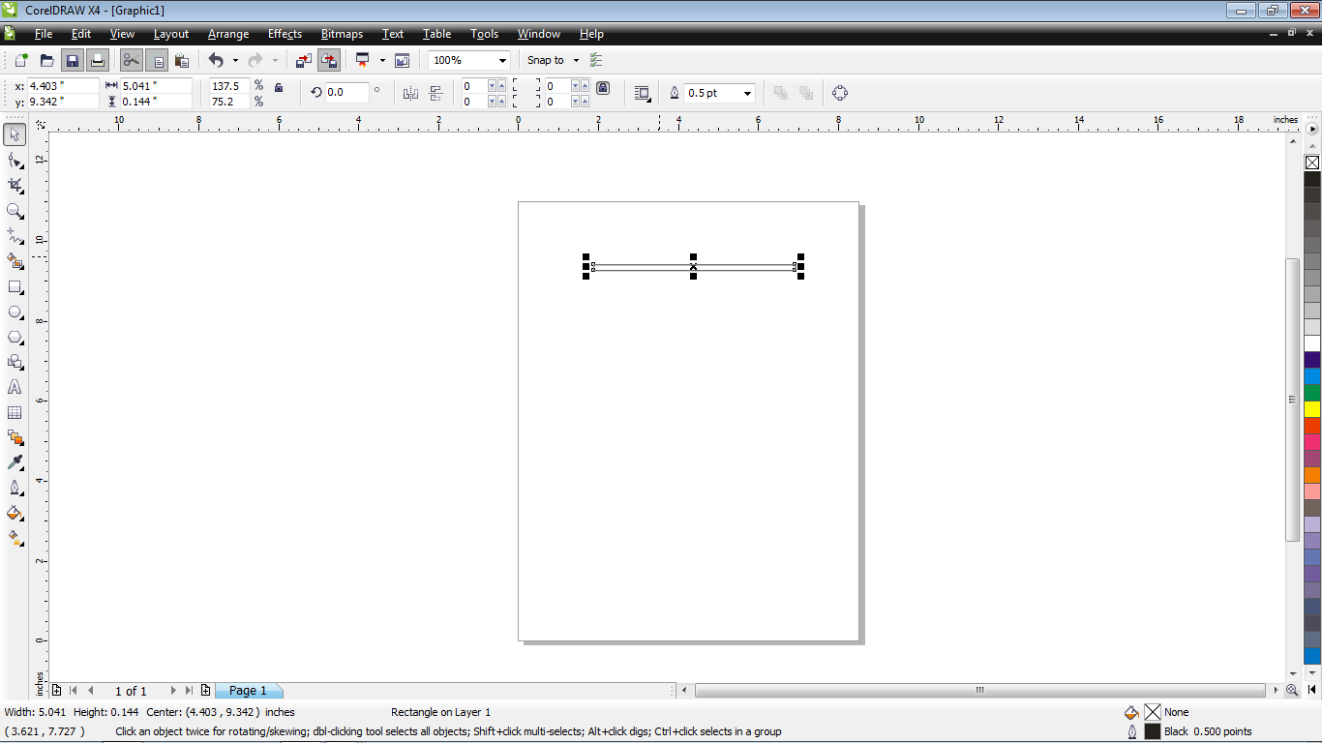The height and width of the screenshot is (743, 1322).
Task: Click the Import icon
Action: click(x=304, y=60)
